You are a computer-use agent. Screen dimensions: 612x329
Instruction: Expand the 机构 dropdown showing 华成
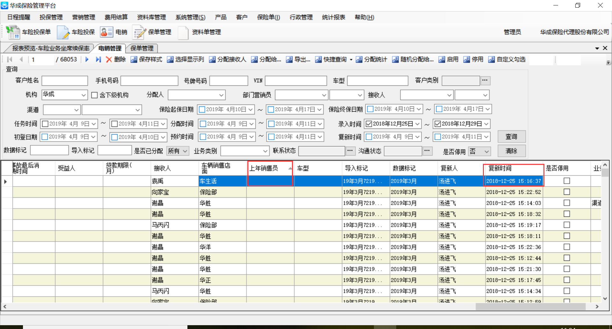tap(84, 95)
